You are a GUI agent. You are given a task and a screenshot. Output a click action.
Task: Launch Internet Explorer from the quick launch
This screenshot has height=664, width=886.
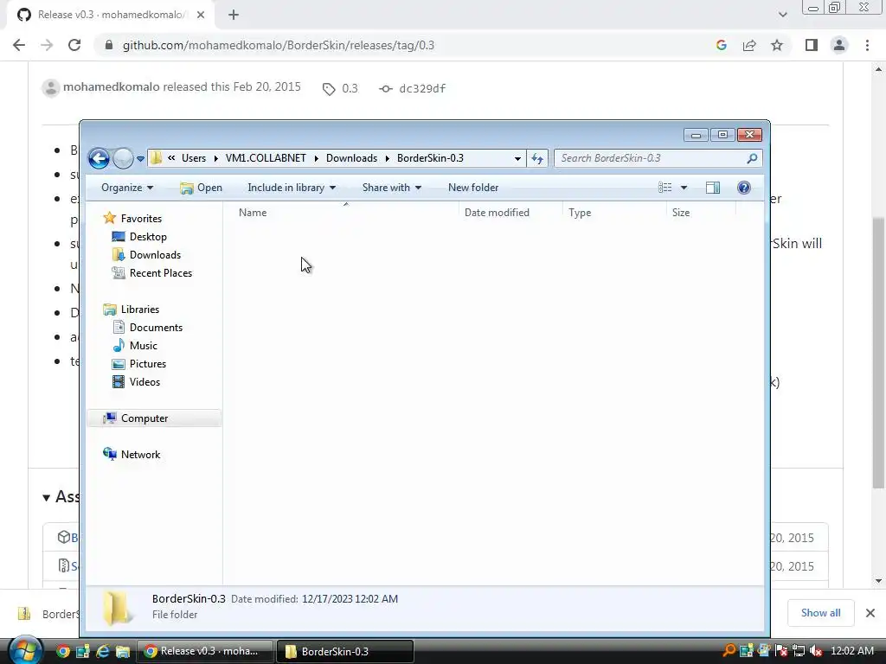103,651
